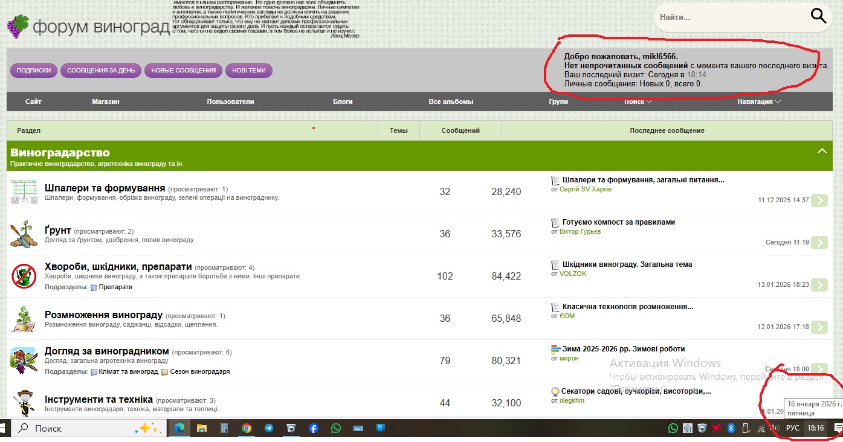The width and height of the screenshot is (843, 442).
Task: Select Пользователи in the navigation bar
Action: [230, 101]
